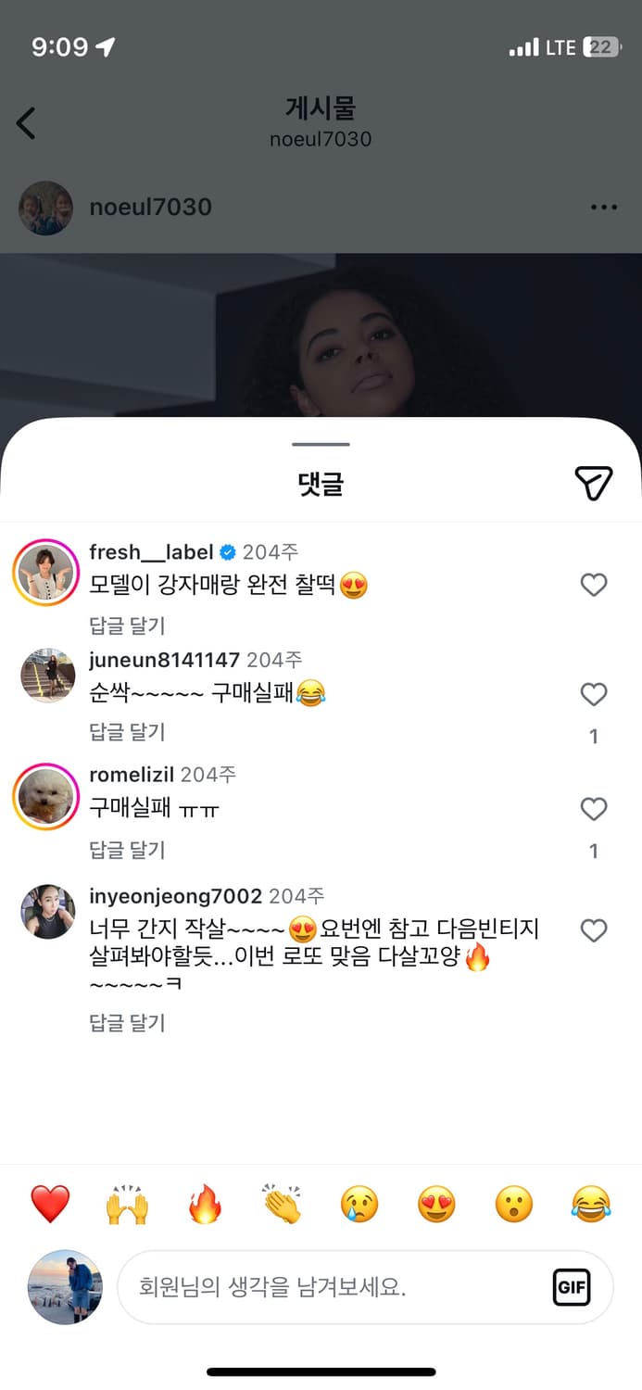The height and width of the screenshot is (1390, 642).
Task: Tap the comment input field to write a comment
Action: point(324,1287)
